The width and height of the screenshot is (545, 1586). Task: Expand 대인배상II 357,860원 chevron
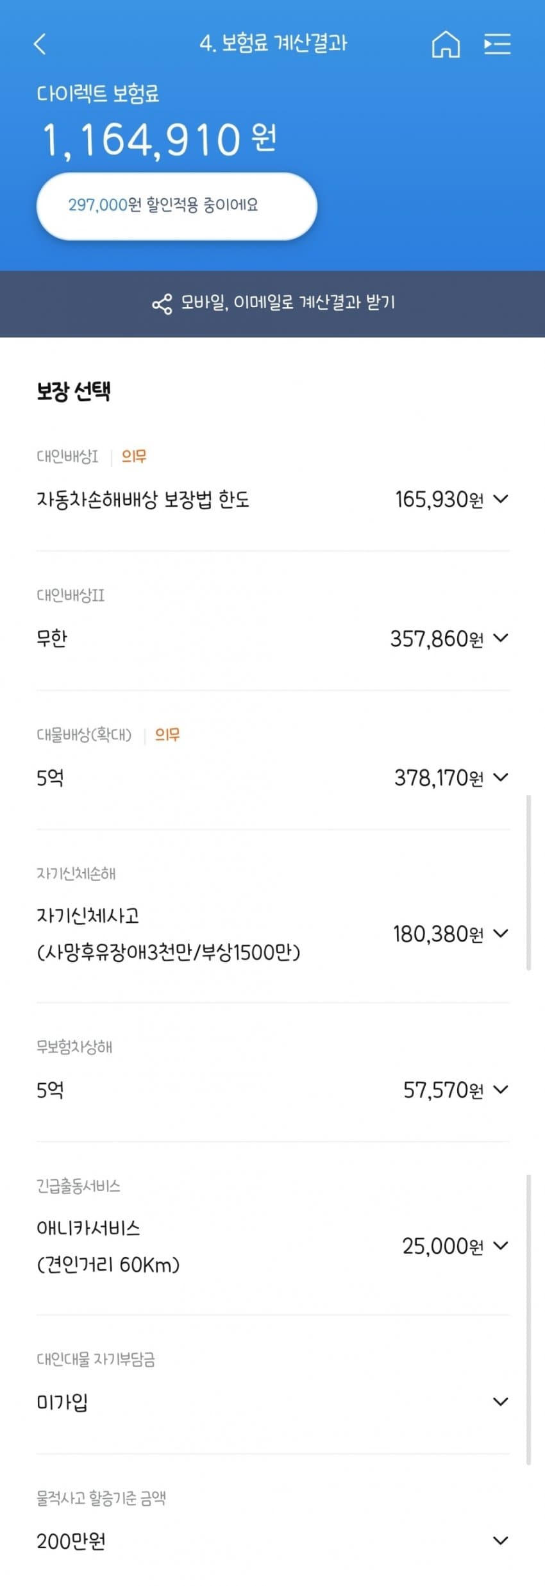pos(501,638)
